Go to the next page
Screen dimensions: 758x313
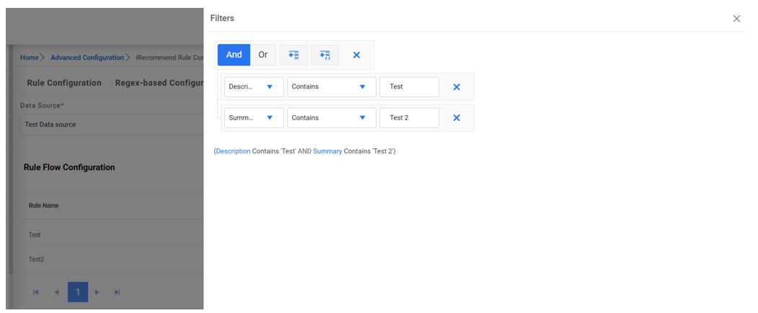click(x=97, y=292)
